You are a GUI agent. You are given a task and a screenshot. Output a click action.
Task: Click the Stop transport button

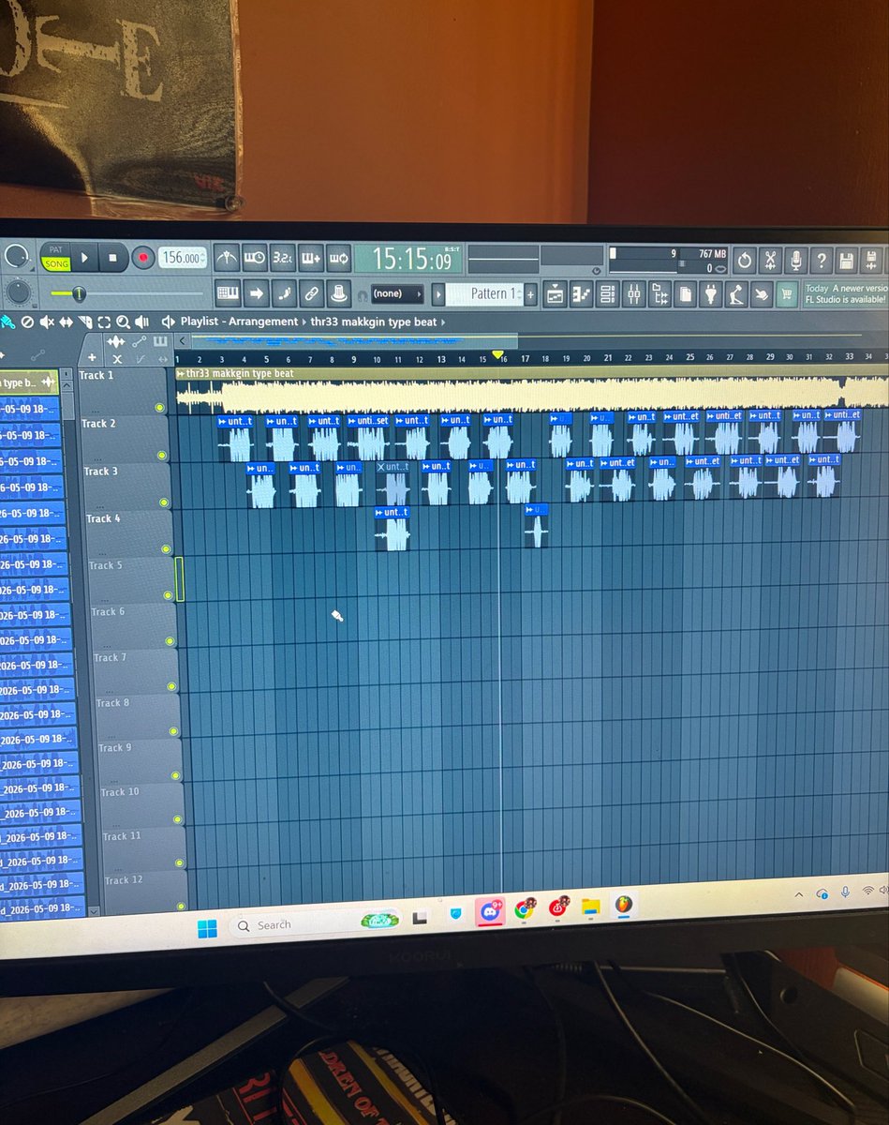pyautogui.click(x=113, y=257)
